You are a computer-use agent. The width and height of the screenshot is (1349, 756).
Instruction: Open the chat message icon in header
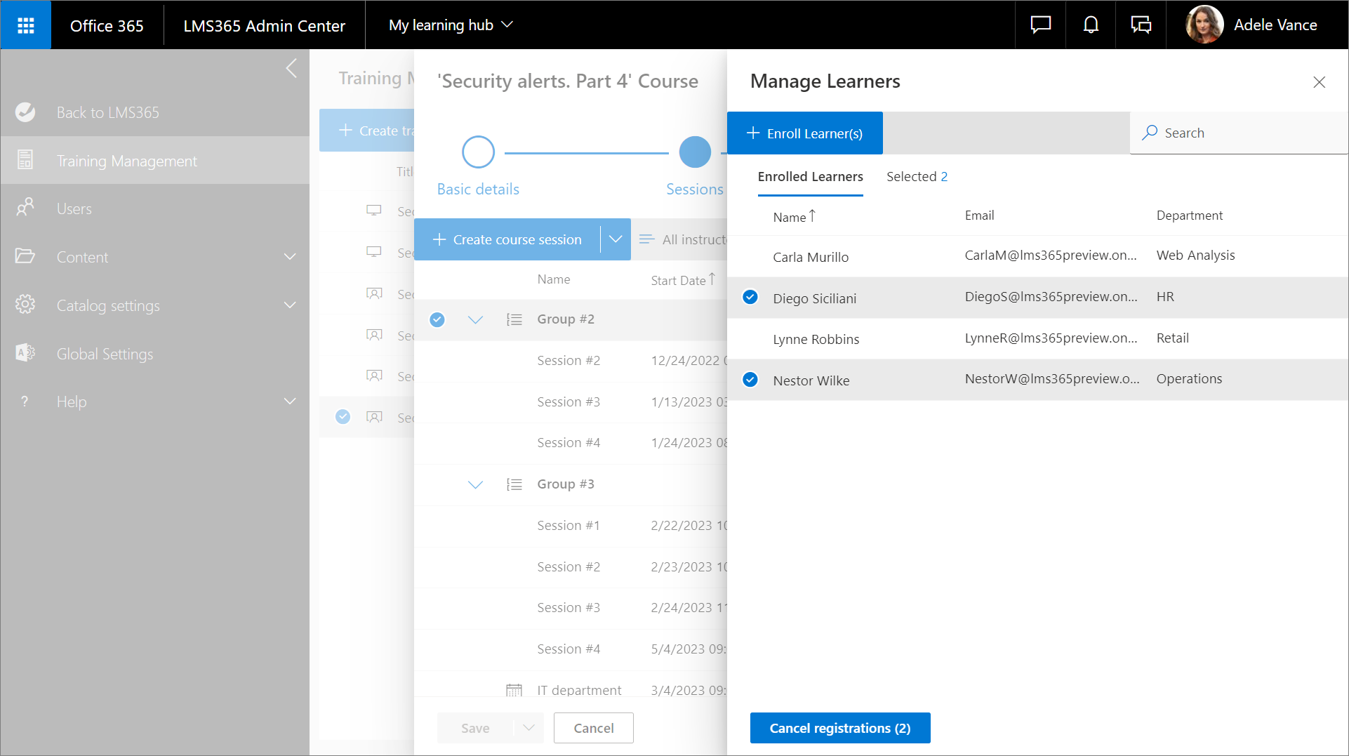[x=1040, y=25]
